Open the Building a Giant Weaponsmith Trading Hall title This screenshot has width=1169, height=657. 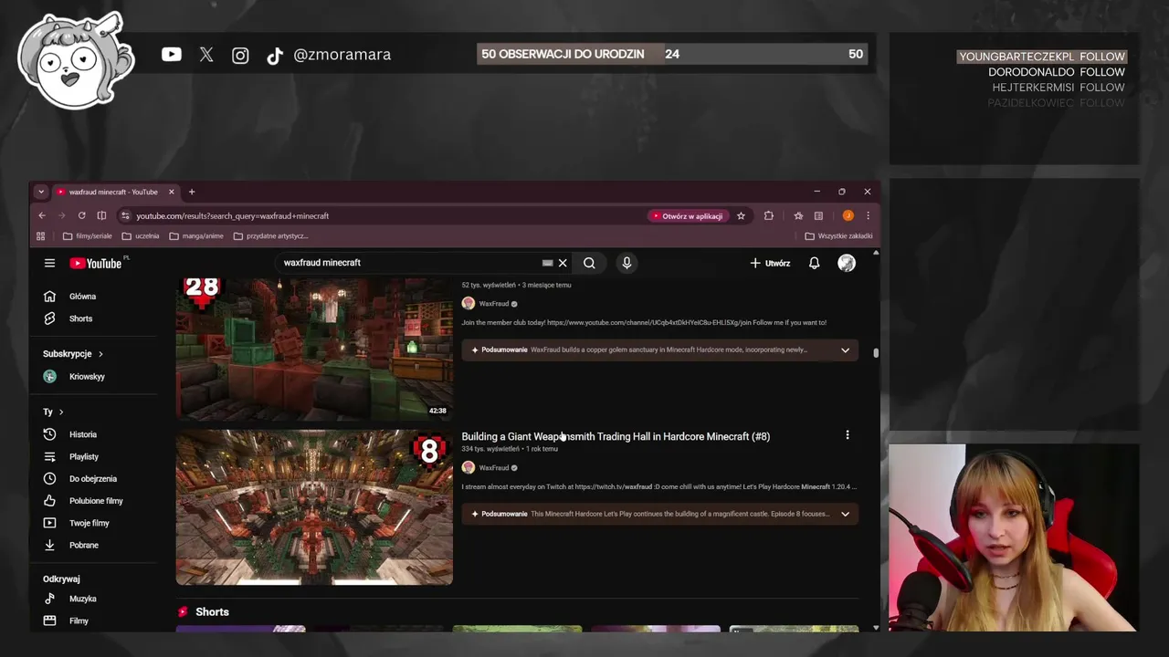616,436
